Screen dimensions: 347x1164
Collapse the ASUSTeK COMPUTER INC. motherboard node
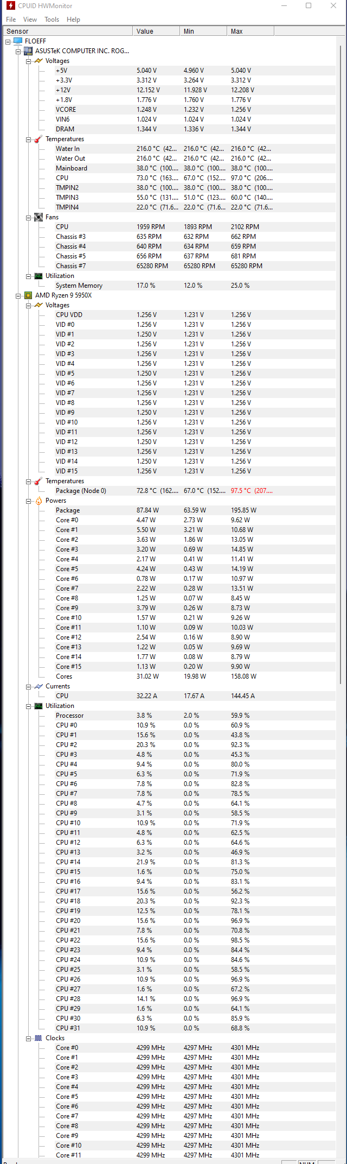18,51
